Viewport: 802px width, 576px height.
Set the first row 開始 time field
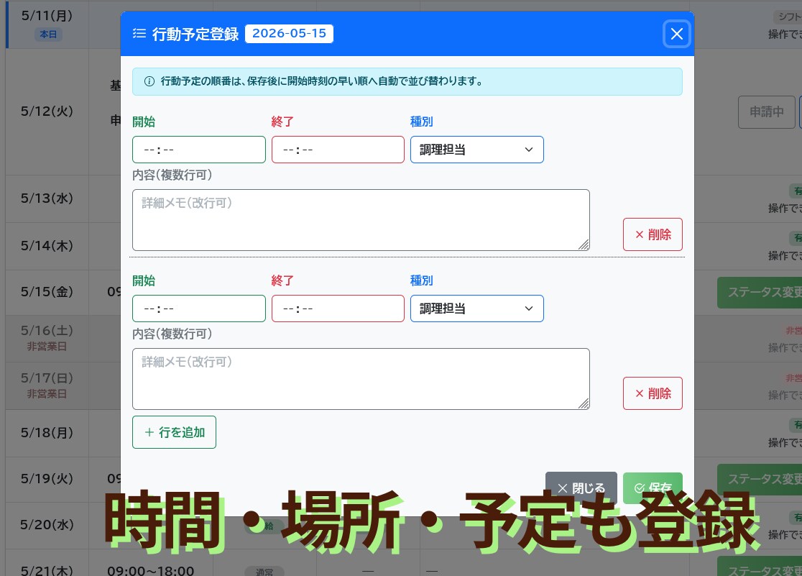[199, 150]
